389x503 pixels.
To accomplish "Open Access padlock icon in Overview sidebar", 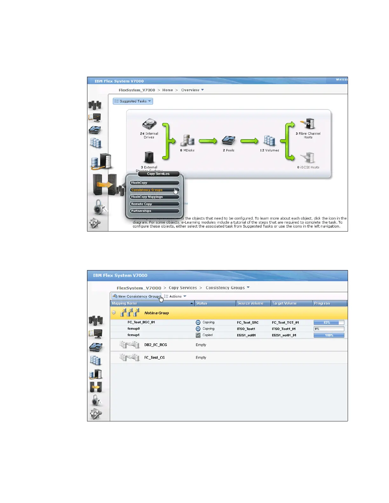I will [100, 207].
